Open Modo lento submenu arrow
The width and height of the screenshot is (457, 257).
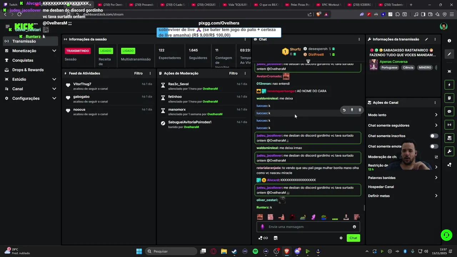436,115
